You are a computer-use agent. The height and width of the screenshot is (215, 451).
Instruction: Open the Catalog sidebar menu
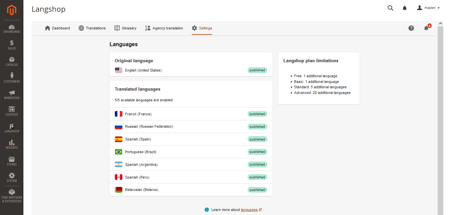coord(12,62)
